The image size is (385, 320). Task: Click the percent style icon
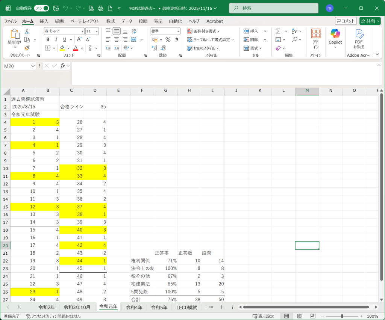click(168, 39)
